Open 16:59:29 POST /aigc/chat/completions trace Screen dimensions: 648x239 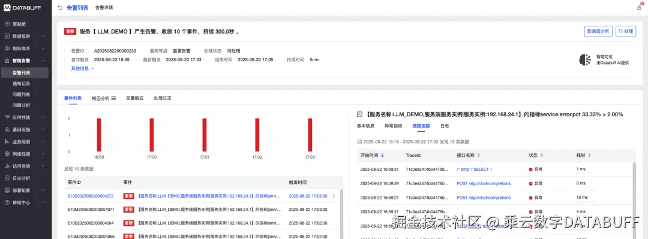pyautogui.click(x=484, y=183)
